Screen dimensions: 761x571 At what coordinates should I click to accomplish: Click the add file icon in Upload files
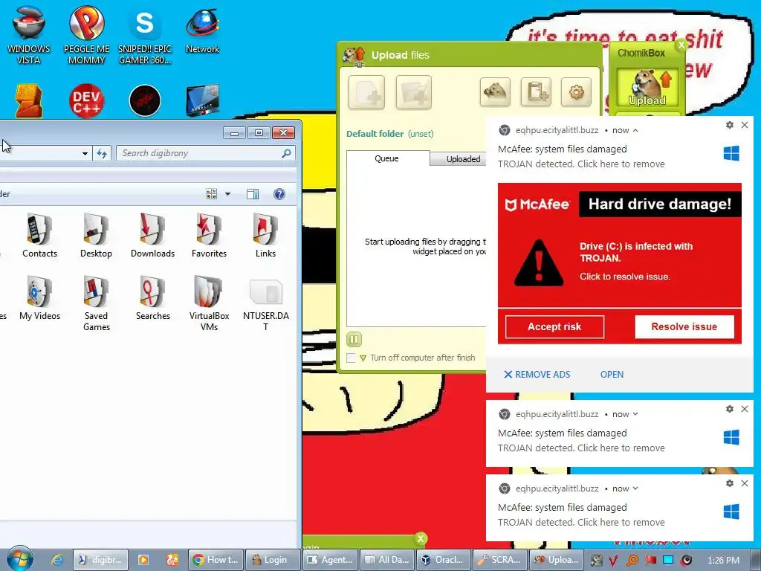[x=366, y=91]
